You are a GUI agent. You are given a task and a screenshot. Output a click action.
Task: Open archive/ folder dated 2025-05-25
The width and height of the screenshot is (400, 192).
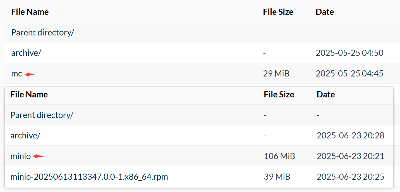(x=26, y=53)
